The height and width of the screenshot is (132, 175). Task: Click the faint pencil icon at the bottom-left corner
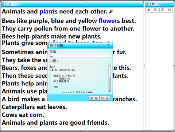pyautogui.click(x=3, y=128)
